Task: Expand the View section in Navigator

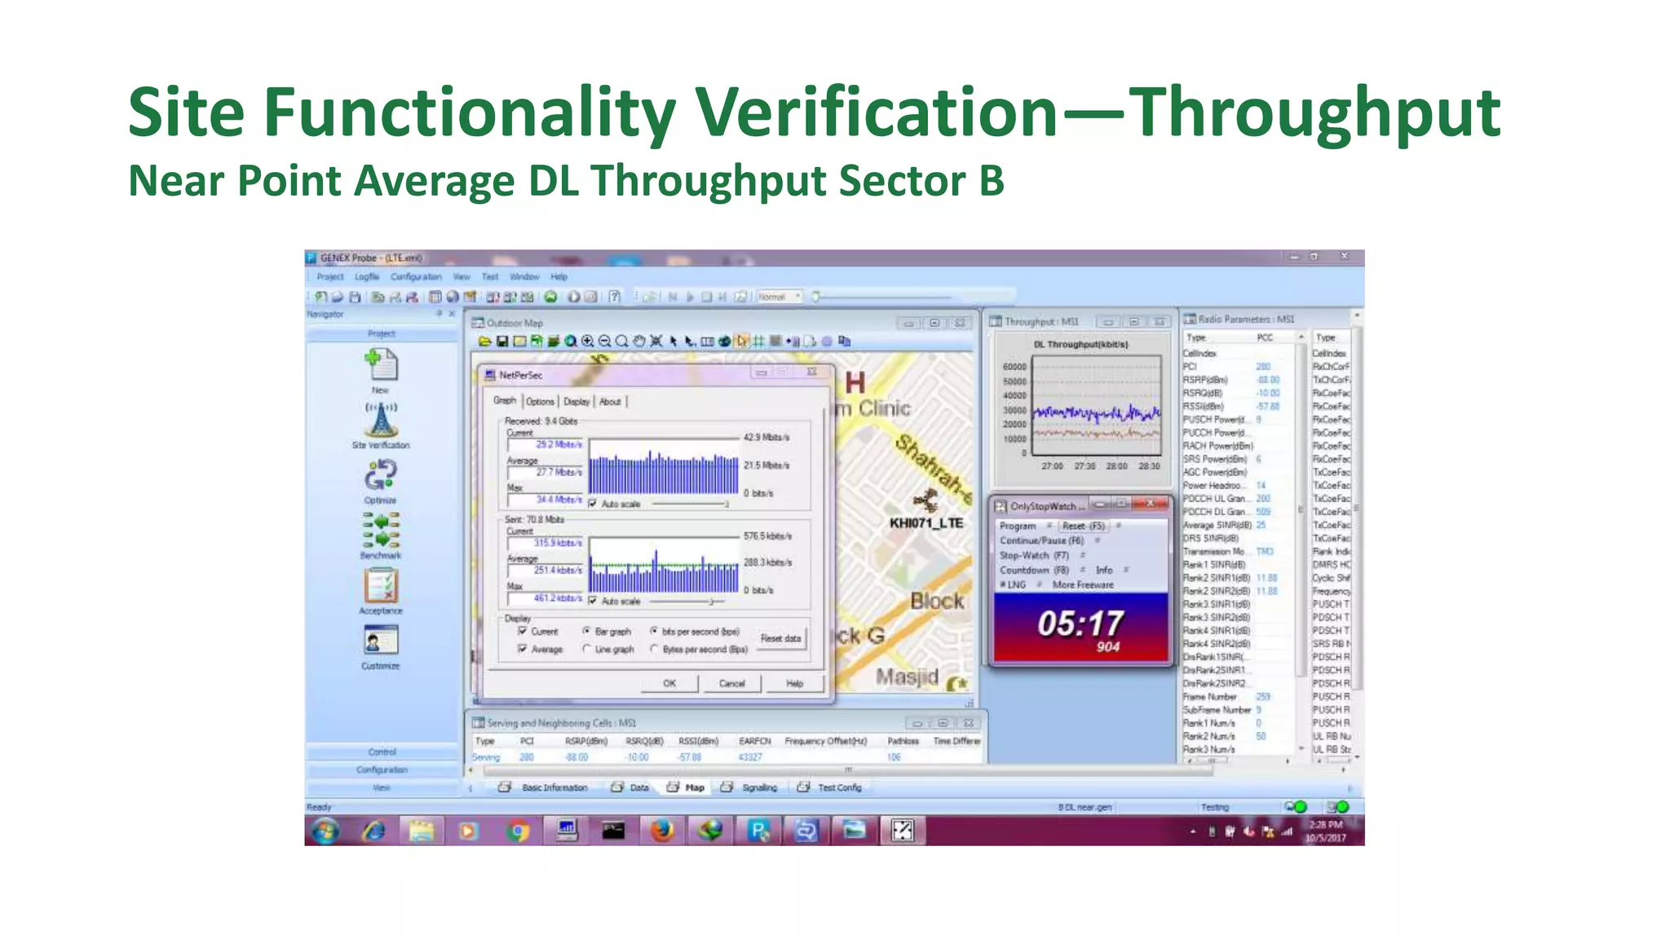Action: click(382, 787)
